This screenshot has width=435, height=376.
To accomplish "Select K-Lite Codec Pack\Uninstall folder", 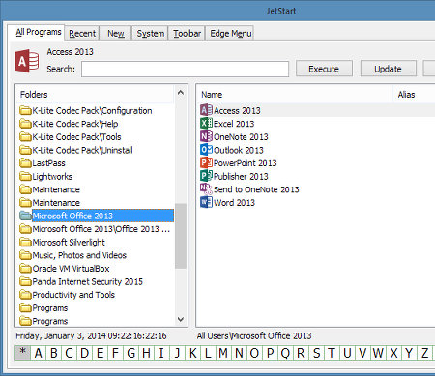I will 82,150.
